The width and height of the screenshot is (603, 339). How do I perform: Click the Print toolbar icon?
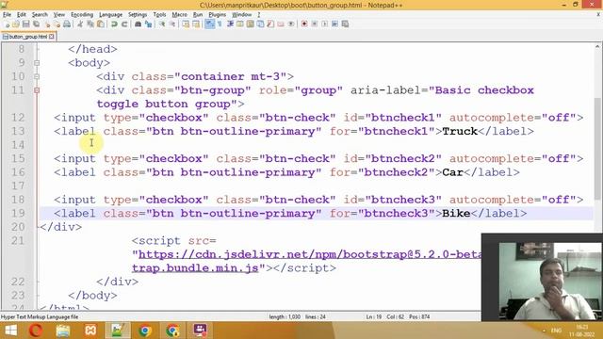[67, 24]
